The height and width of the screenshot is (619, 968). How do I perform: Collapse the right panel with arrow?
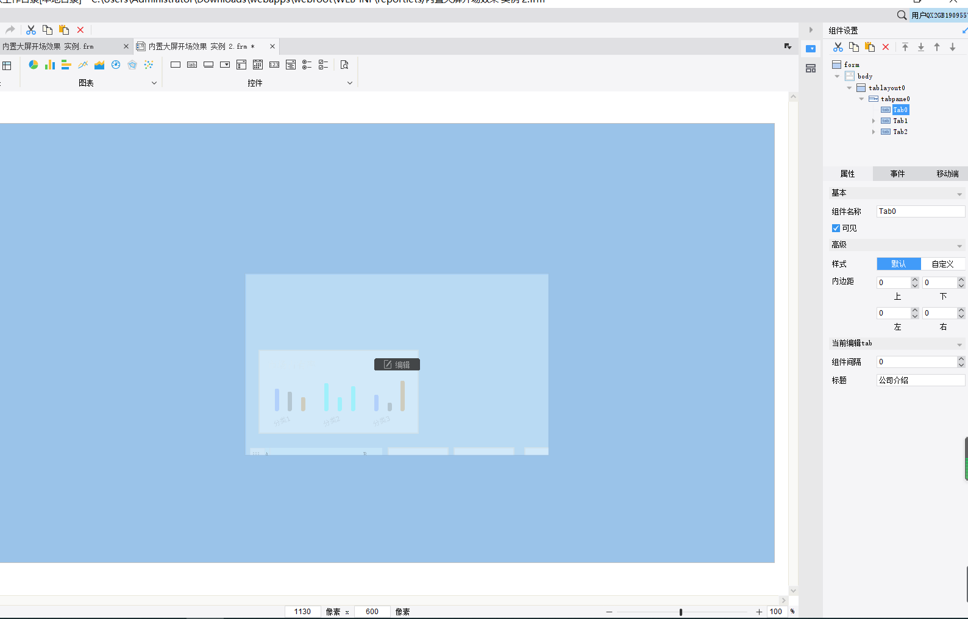(x=811, y=30)
